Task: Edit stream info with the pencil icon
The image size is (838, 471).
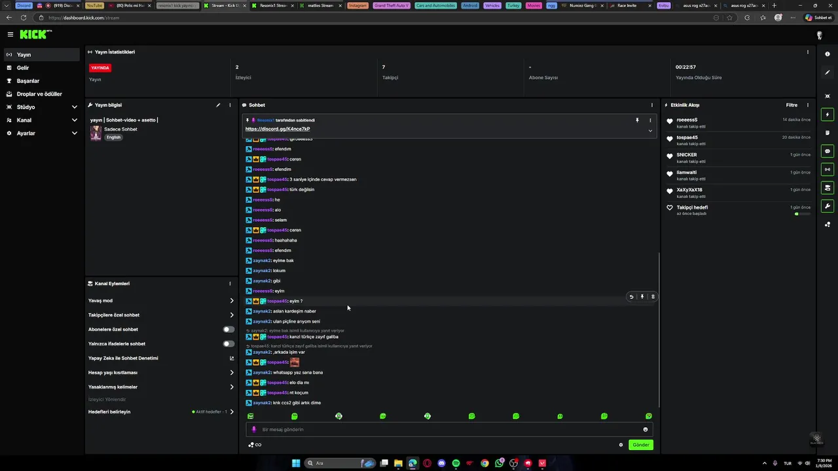Action: pyautogui.click(x=218, y=105)
